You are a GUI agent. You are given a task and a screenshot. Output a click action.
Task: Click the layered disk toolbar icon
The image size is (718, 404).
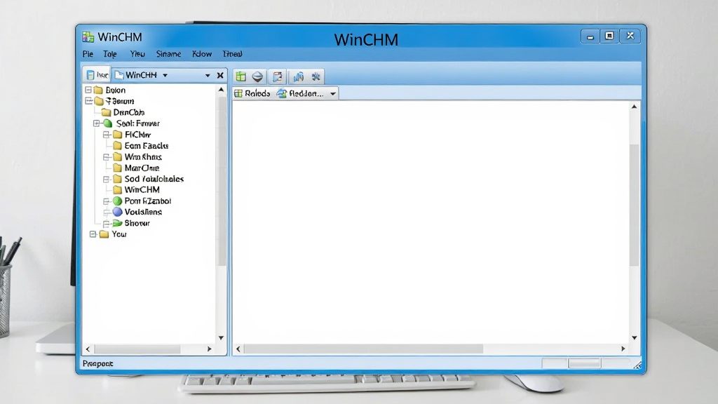tap(258, 76)
